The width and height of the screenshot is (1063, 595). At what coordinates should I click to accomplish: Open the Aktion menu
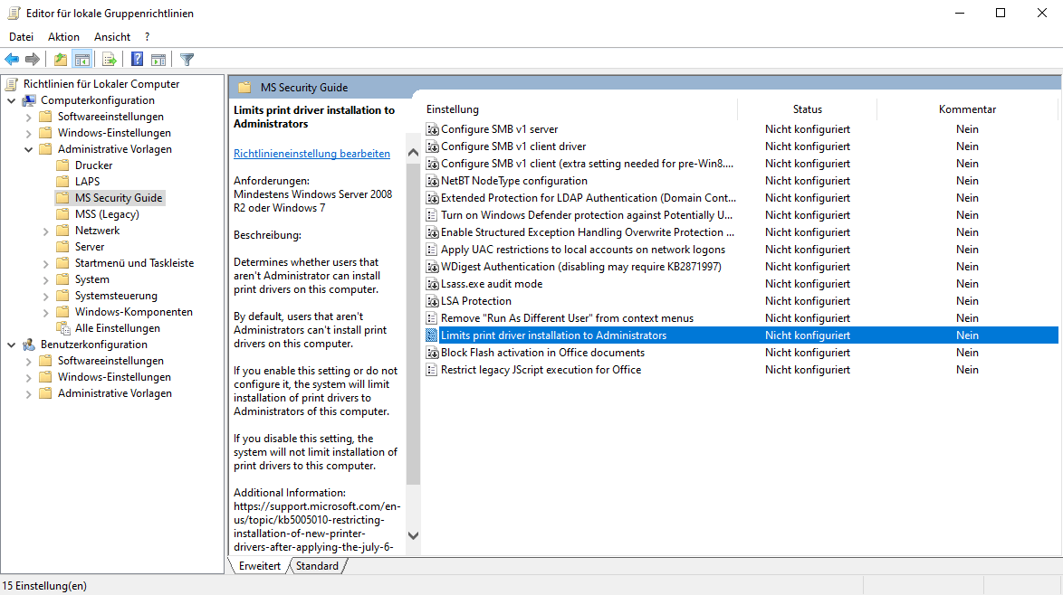(x=63, y=37)
